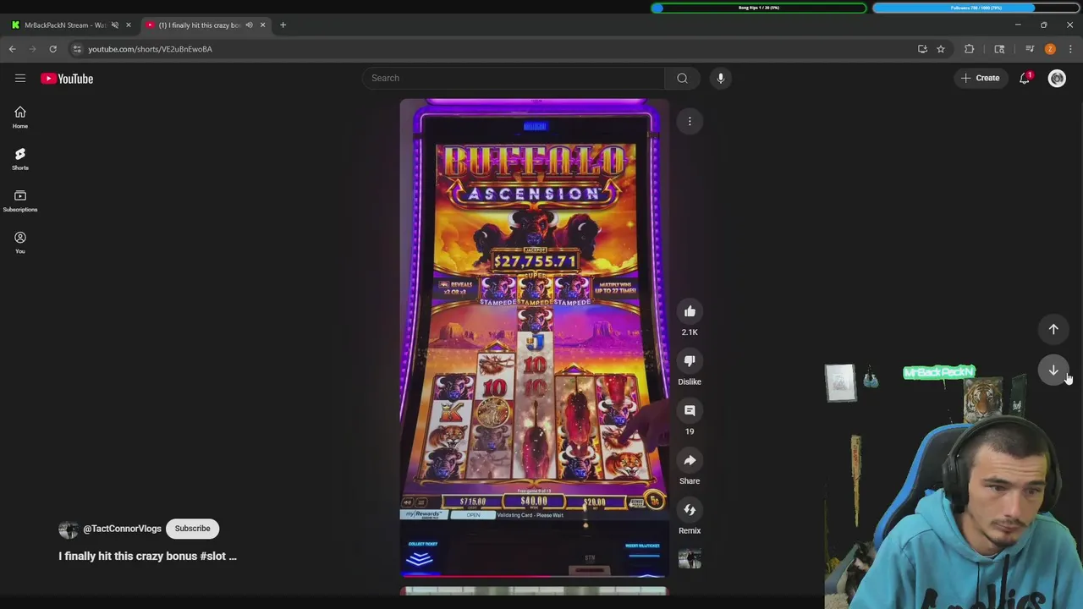Like this Short
1083x609 pixels.
click(690, 311)
